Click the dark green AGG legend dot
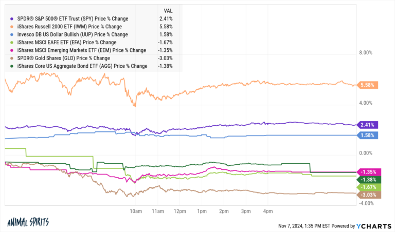Image resolution: width=395 pixels, height=232 pixels. point(12,66)
